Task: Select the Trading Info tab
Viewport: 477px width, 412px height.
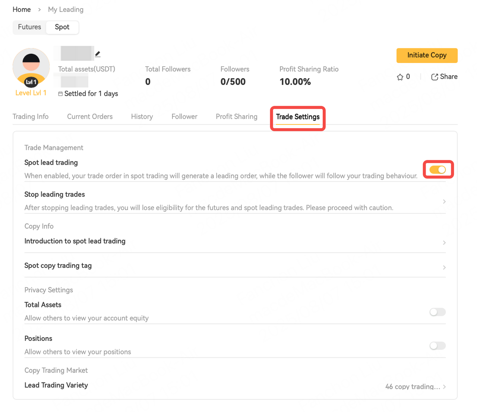Action: (x=31, y=117)
